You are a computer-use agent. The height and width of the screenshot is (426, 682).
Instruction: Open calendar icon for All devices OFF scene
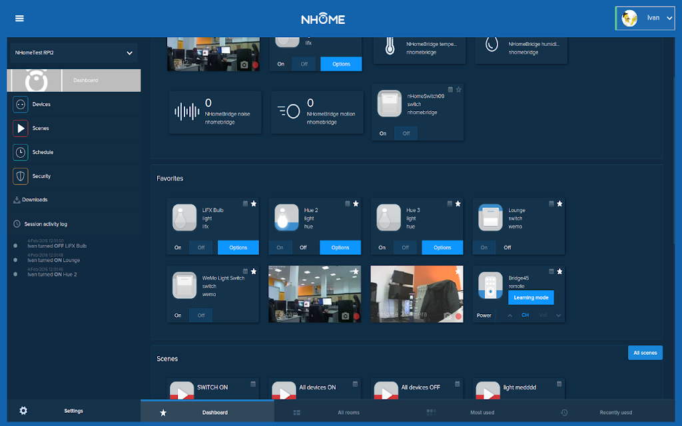point(458,384)
